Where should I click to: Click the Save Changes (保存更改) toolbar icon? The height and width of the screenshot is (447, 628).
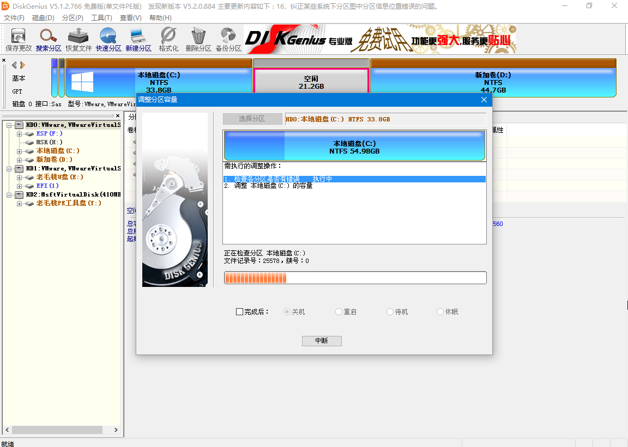(x=19, y=40)
